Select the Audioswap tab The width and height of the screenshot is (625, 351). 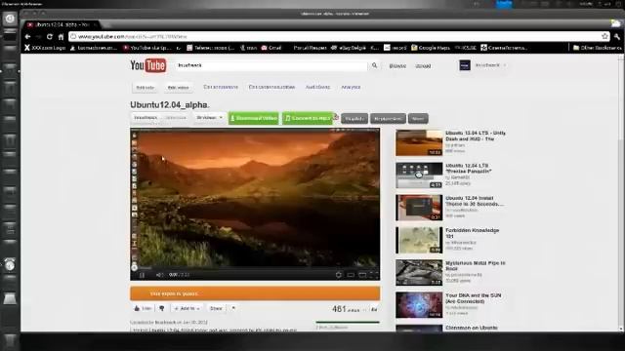(x=317, y=87)
